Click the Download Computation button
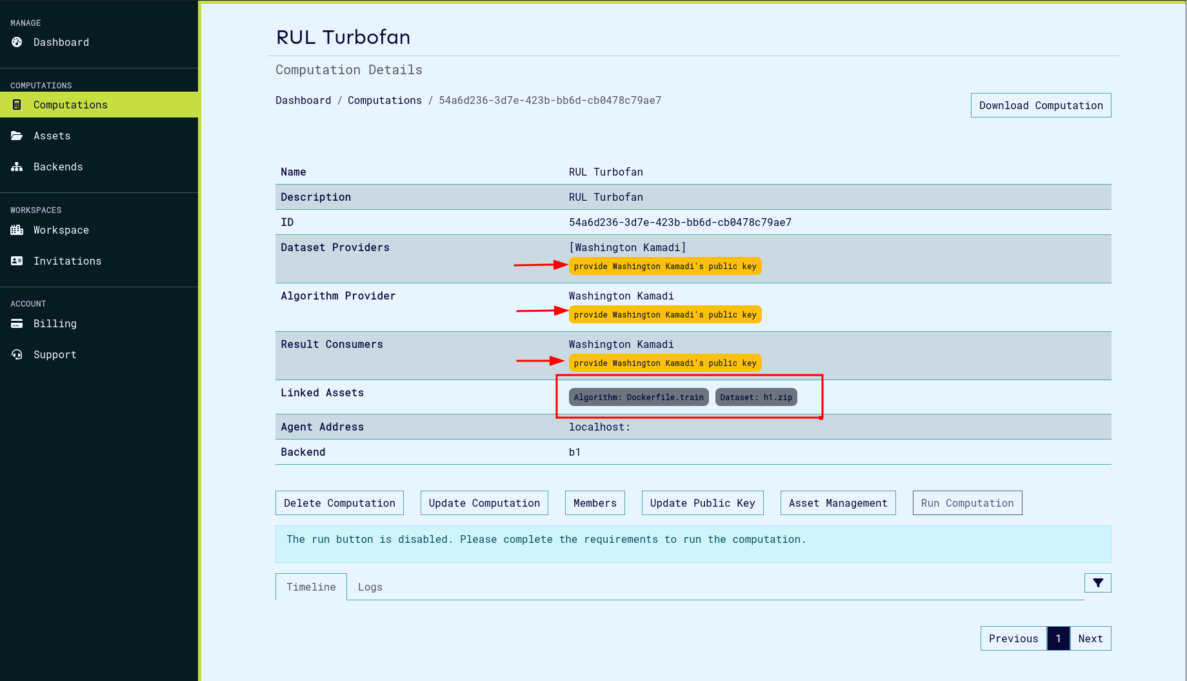The width and height of the screenshot is (1187, 681). click(x=1041, y=105)
